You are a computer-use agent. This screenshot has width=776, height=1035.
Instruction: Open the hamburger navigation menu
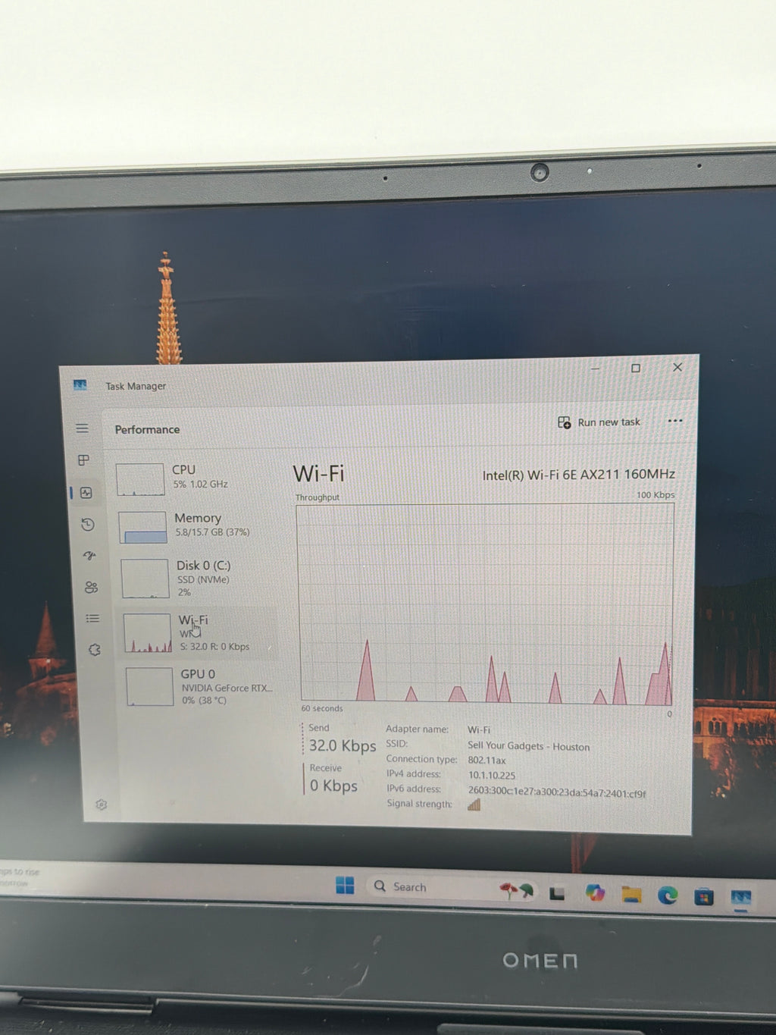[82, 428]
